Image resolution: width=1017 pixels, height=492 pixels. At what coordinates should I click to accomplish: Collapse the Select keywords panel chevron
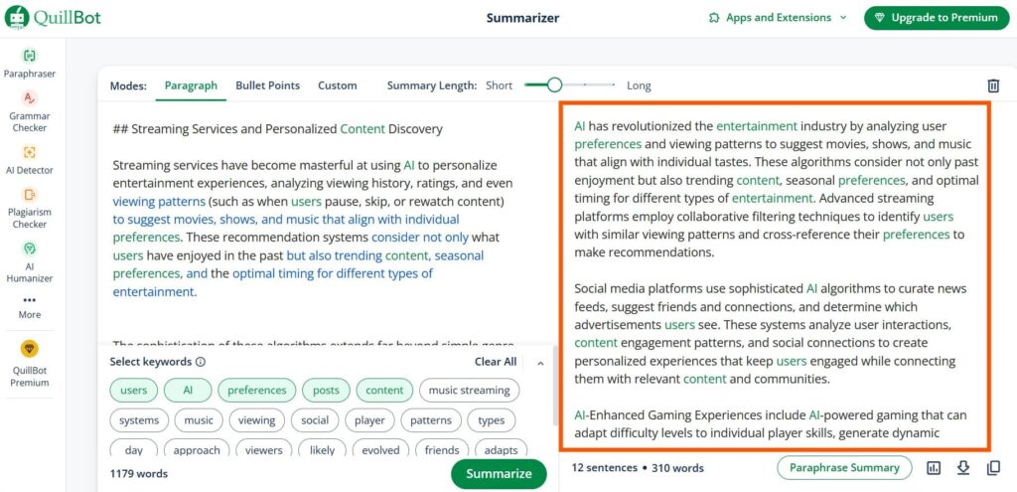pyautogui.click(x=540, y=363)
